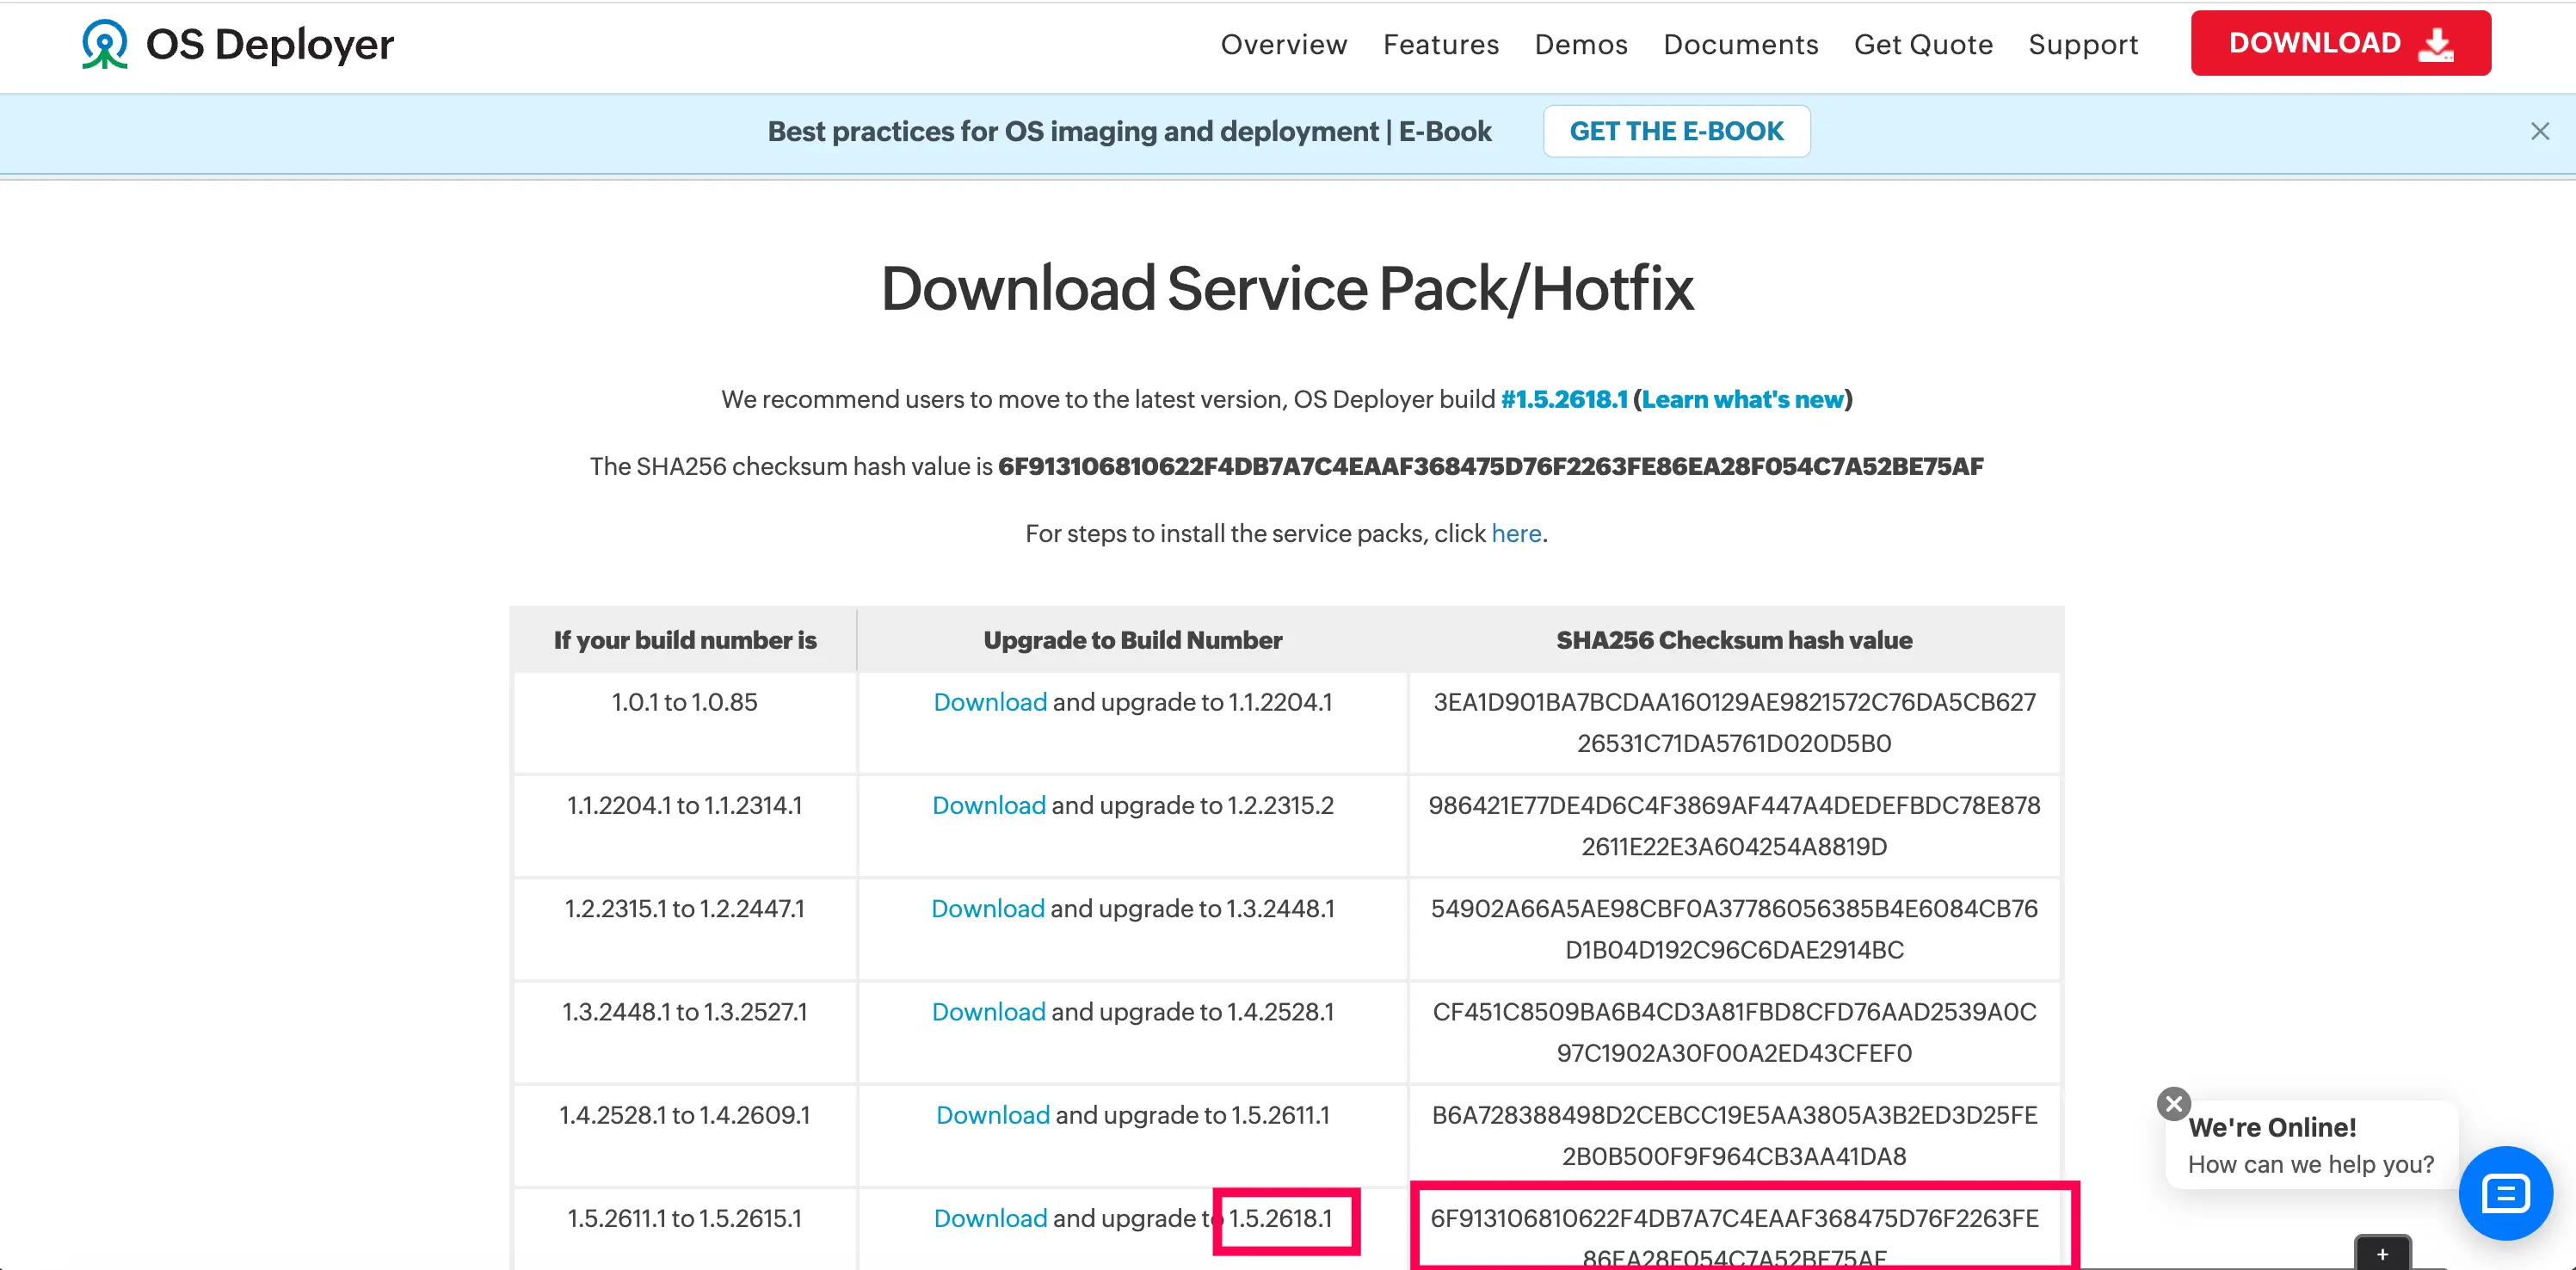Open the Features menu item

[x=1441, y=44]
